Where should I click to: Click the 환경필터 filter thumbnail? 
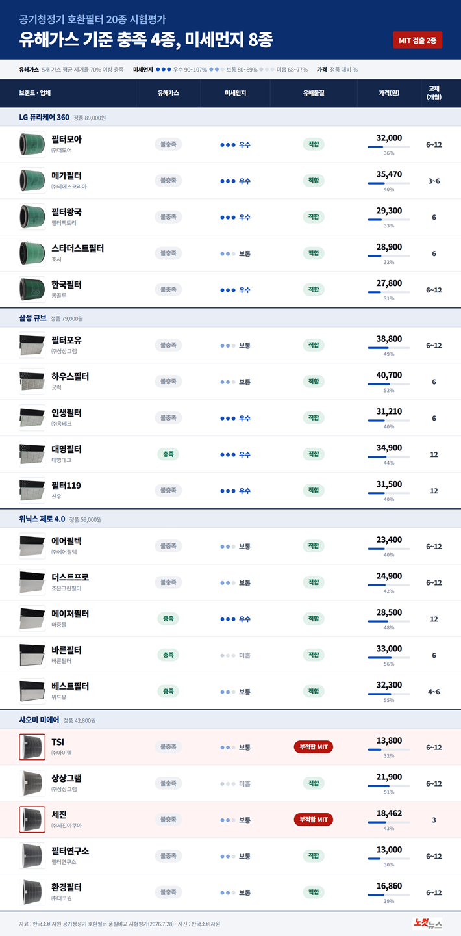pyautogui.click(x=32, y=892)
